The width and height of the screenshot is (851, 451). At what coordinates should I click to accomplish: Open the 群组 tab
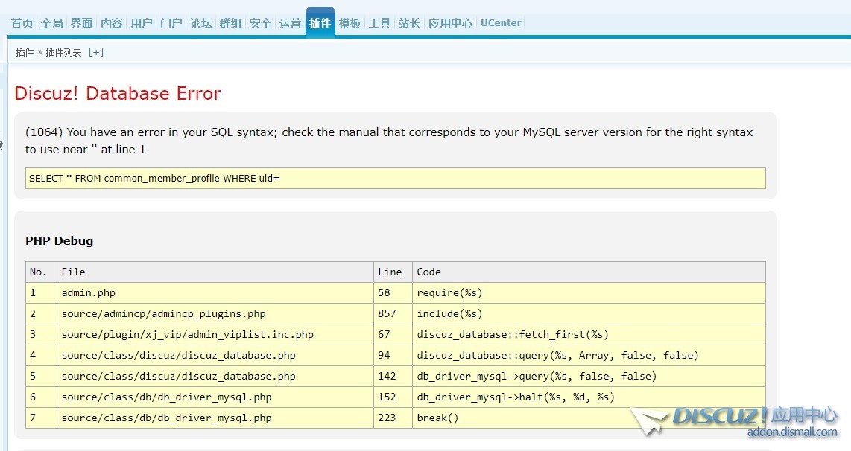pos(230,23)
